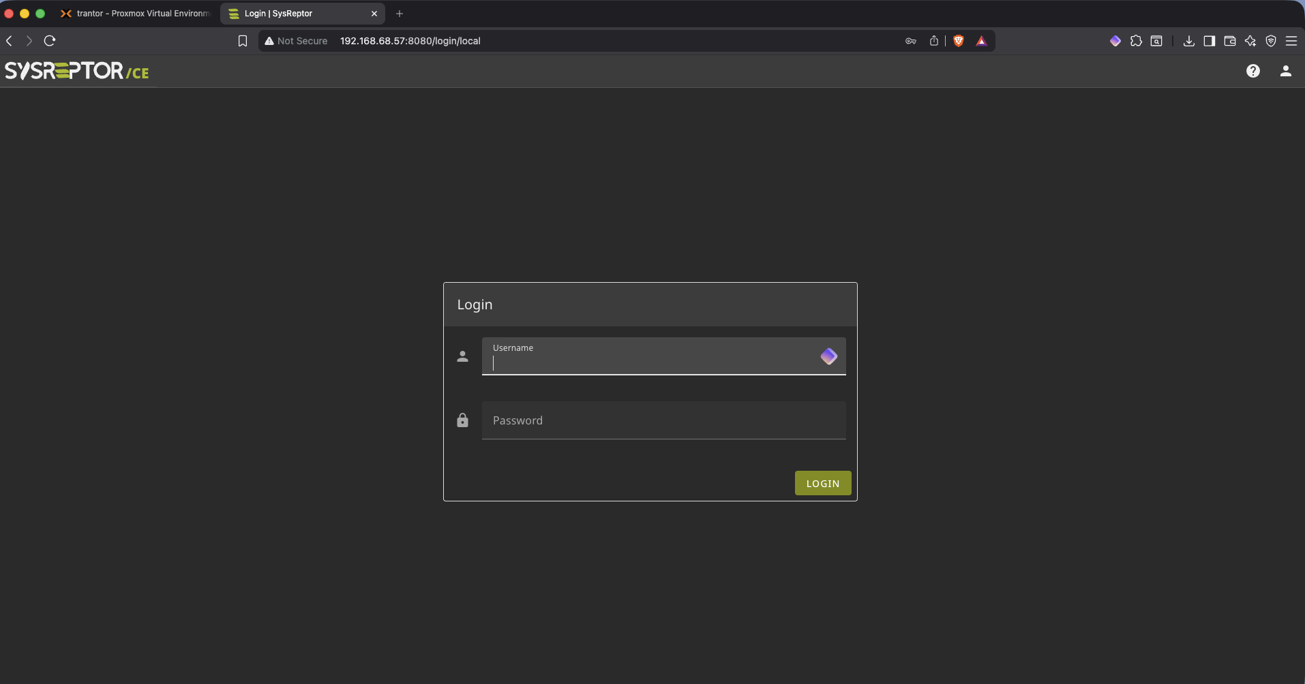Open the extensions puzzle icon

click(x=1136, y=41)
